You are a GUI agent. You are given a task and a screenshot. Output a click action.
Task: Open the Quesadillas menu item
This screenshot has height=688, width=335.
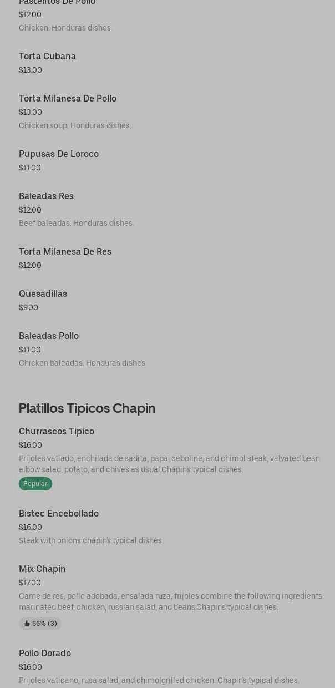pyautogui.click(x=43, y=294)
